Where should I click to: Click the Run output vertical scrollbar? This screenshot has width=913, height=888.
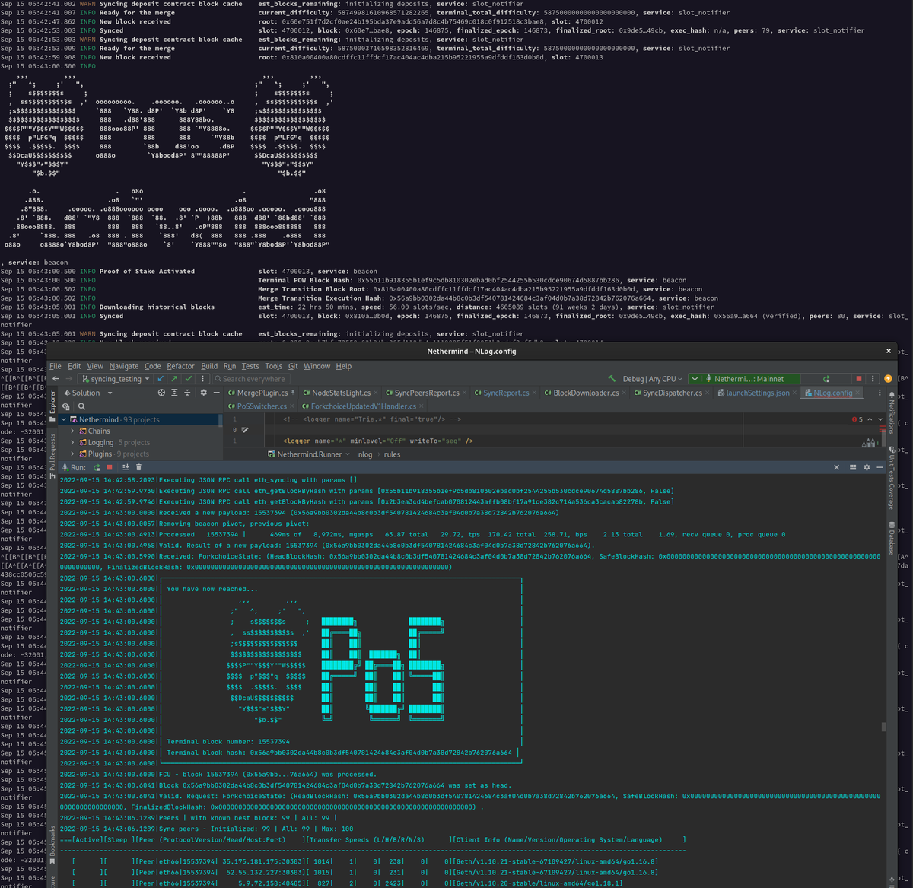click(x=883, y=727)
